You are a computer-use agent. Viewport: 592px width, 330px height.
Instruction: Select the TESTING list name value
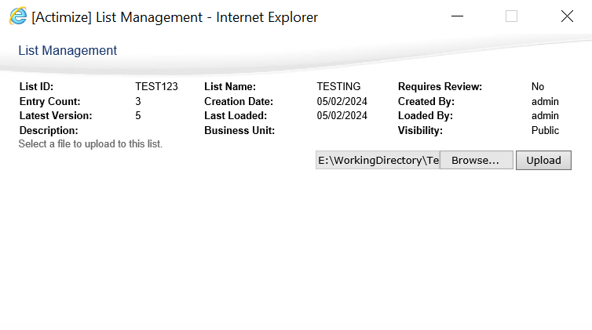[338, 87]
